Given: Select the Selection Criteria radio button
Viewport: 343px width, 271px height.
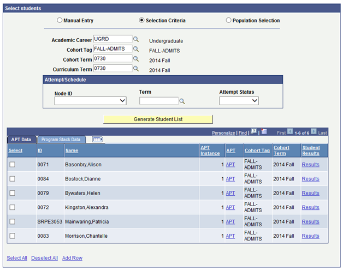Looking at the screenshot, I should pos(141,20).
